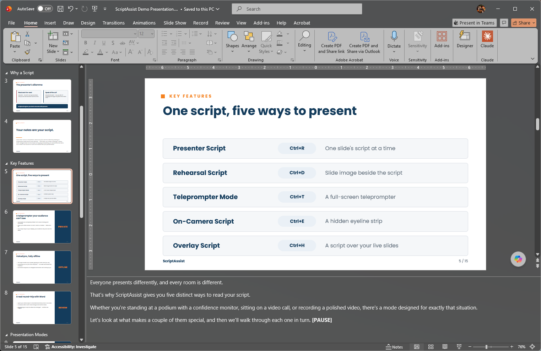
Task: Open Customize Quick Access Toolbar dropdown
Action: pos(105,9)
